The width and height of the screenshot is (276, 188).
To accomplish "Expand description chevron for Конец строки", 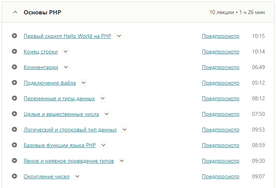I will coord(66,51).
